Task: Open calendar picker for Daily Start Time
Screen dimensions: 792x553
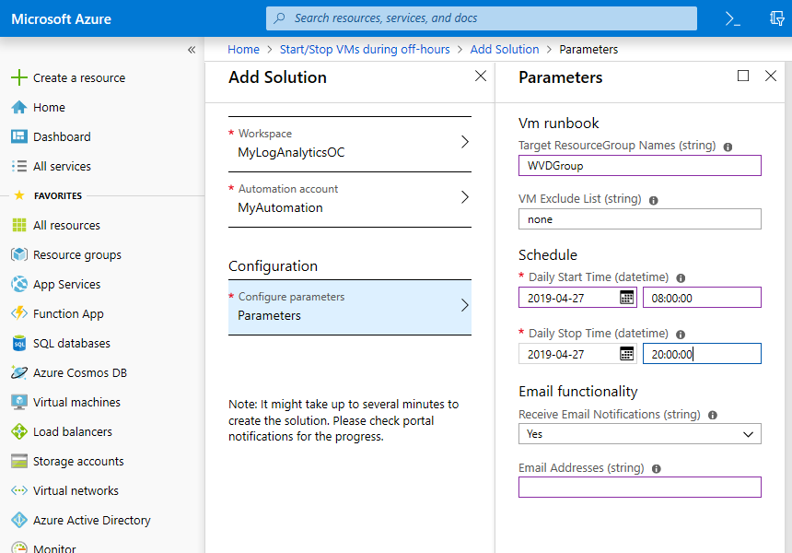Action: [626, 297]
